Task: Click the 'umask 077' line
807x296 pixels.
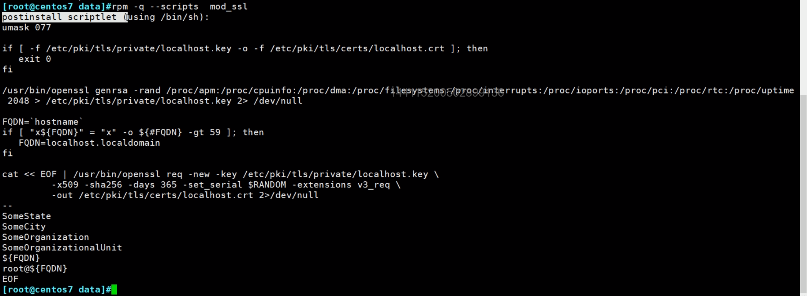Action: 27,28
